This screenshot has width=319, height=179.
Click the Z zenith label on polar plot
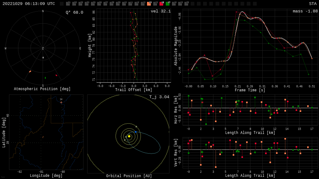coord(43,48)
